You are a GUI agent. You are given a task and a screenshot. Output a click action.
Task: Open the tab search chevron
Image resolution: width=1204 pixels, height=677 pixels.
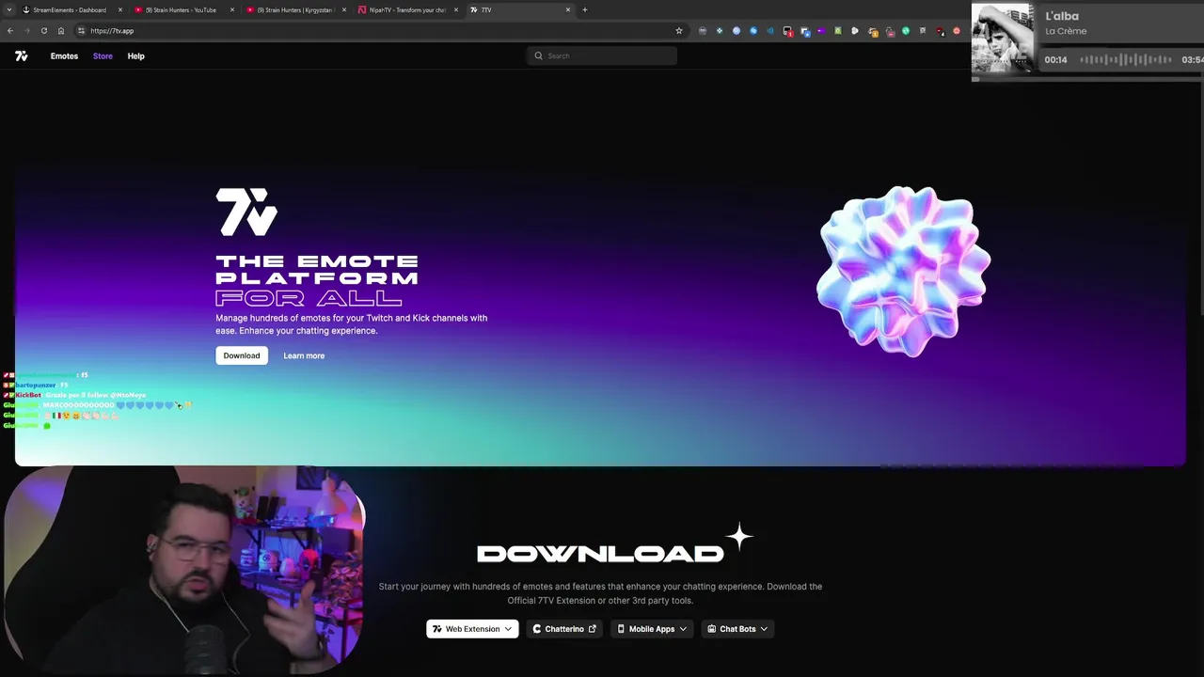pyautogui.click(x=8, y=9)
